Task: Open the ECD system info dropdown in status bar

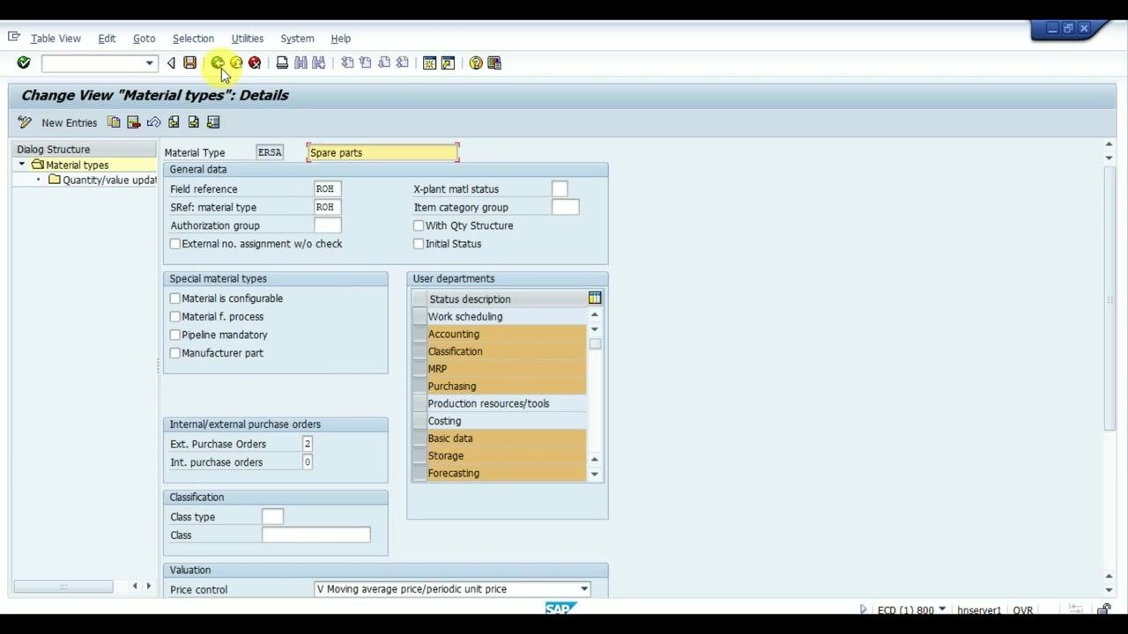Action: [942, 609]
